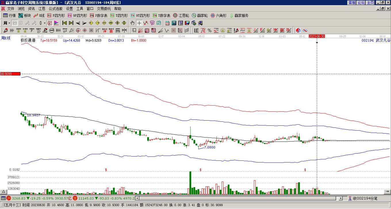391x209 pixels.
Task: Click the horizontal chart scrollbar track
Action: click(236, 198)
